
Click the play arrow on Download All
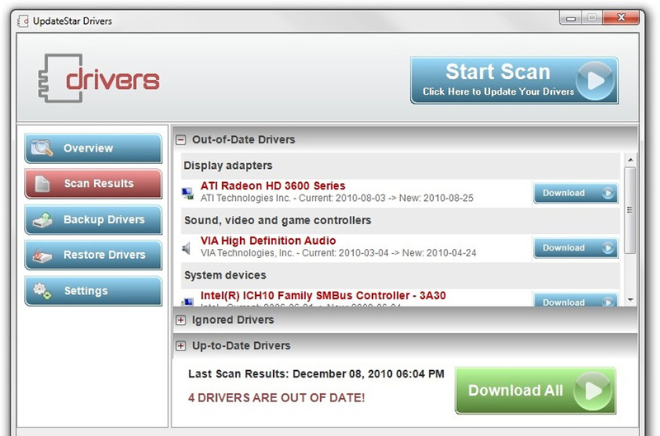[x=592, y=391]
